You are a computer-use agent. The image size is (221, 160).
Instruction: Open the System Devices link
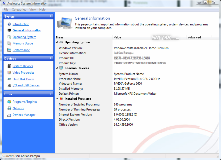pos(23,66)
